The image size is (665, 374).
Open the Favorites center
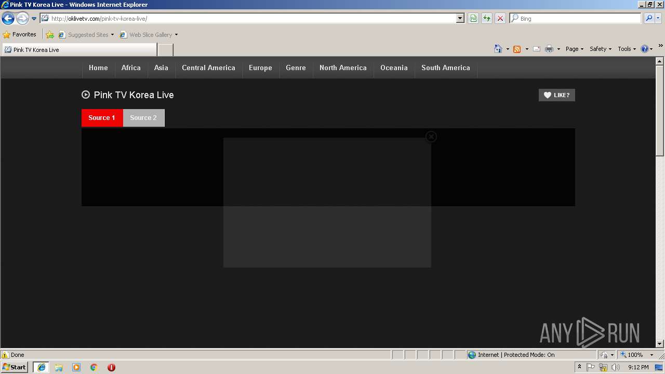pos(20,35)
